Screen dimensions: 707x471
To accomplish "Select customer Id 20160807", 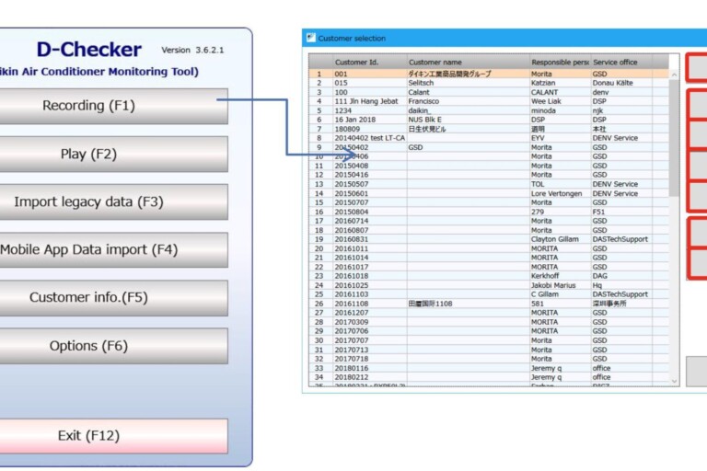I will [489, 230].
